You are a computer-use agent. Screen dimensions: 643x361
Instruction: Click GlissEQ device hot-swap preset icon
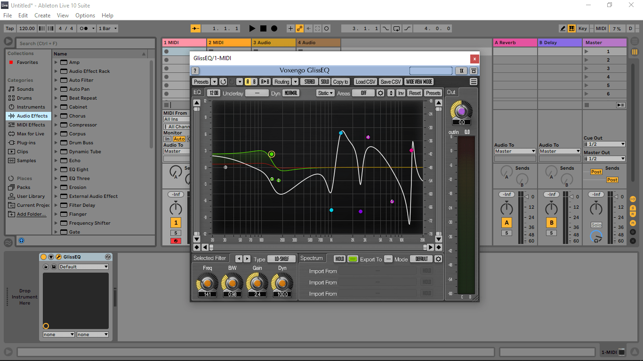(x=108, y=257)
